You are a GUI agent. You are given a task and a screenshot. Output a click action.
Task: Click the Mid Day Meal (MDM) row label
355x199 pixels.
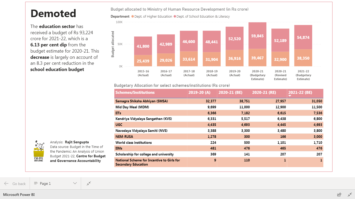pos(133,107)
